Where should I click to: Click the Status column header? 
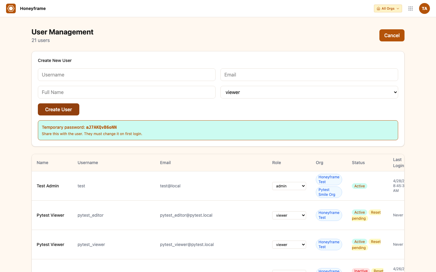[x=358, y=163]
